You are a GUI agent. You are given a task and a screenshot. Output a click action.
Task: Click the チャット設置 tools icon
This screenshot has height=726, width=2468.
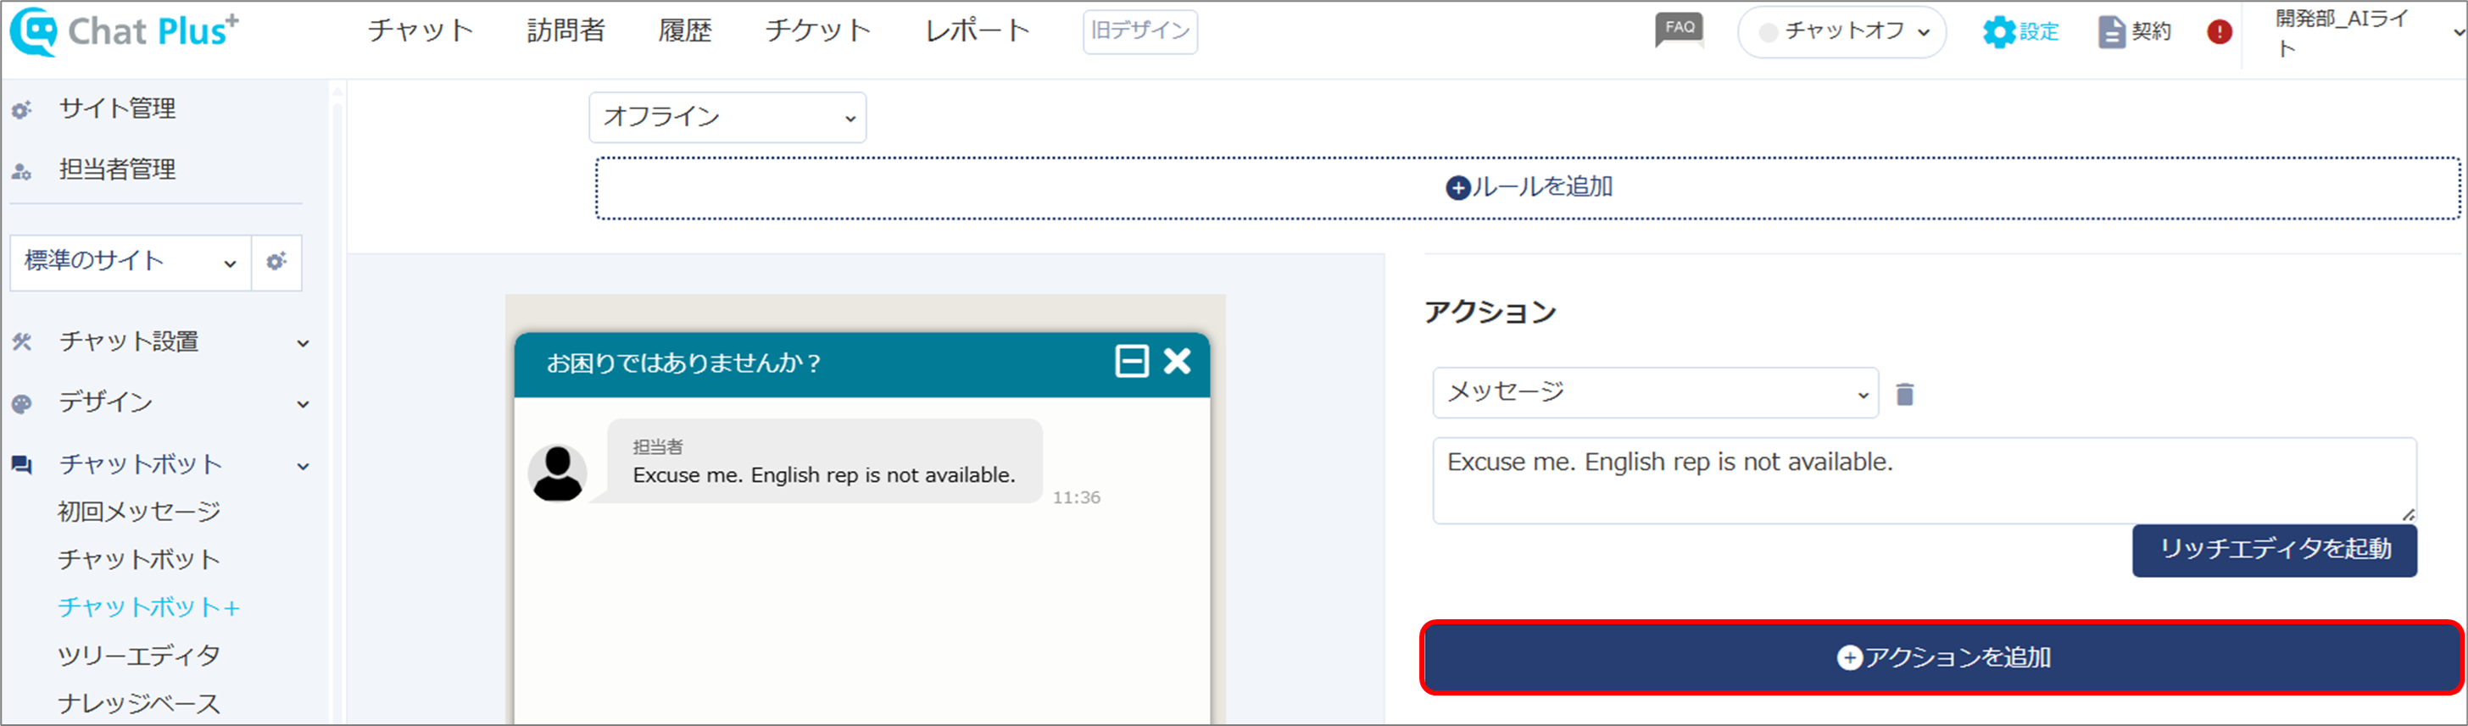coord(22,342)
